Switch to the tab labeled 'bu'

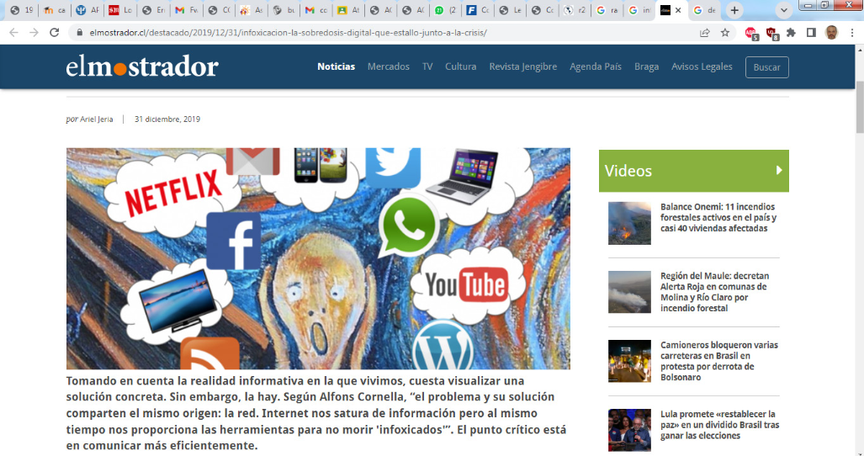[284, 10]
